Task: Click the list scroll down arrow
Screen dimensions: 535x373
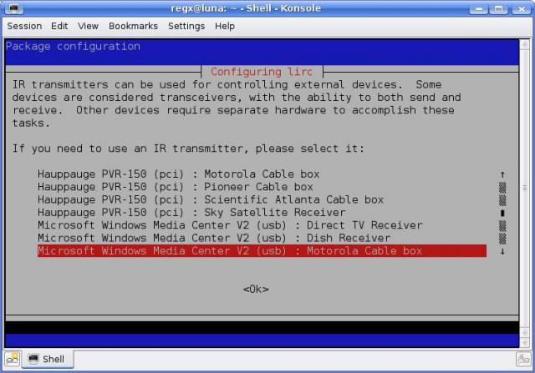Action: coord(502,251)
